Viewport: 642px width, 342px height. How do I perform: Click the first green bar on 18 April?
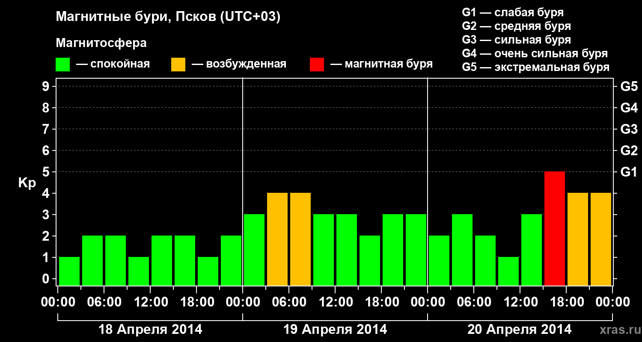[x=69, y=271]
